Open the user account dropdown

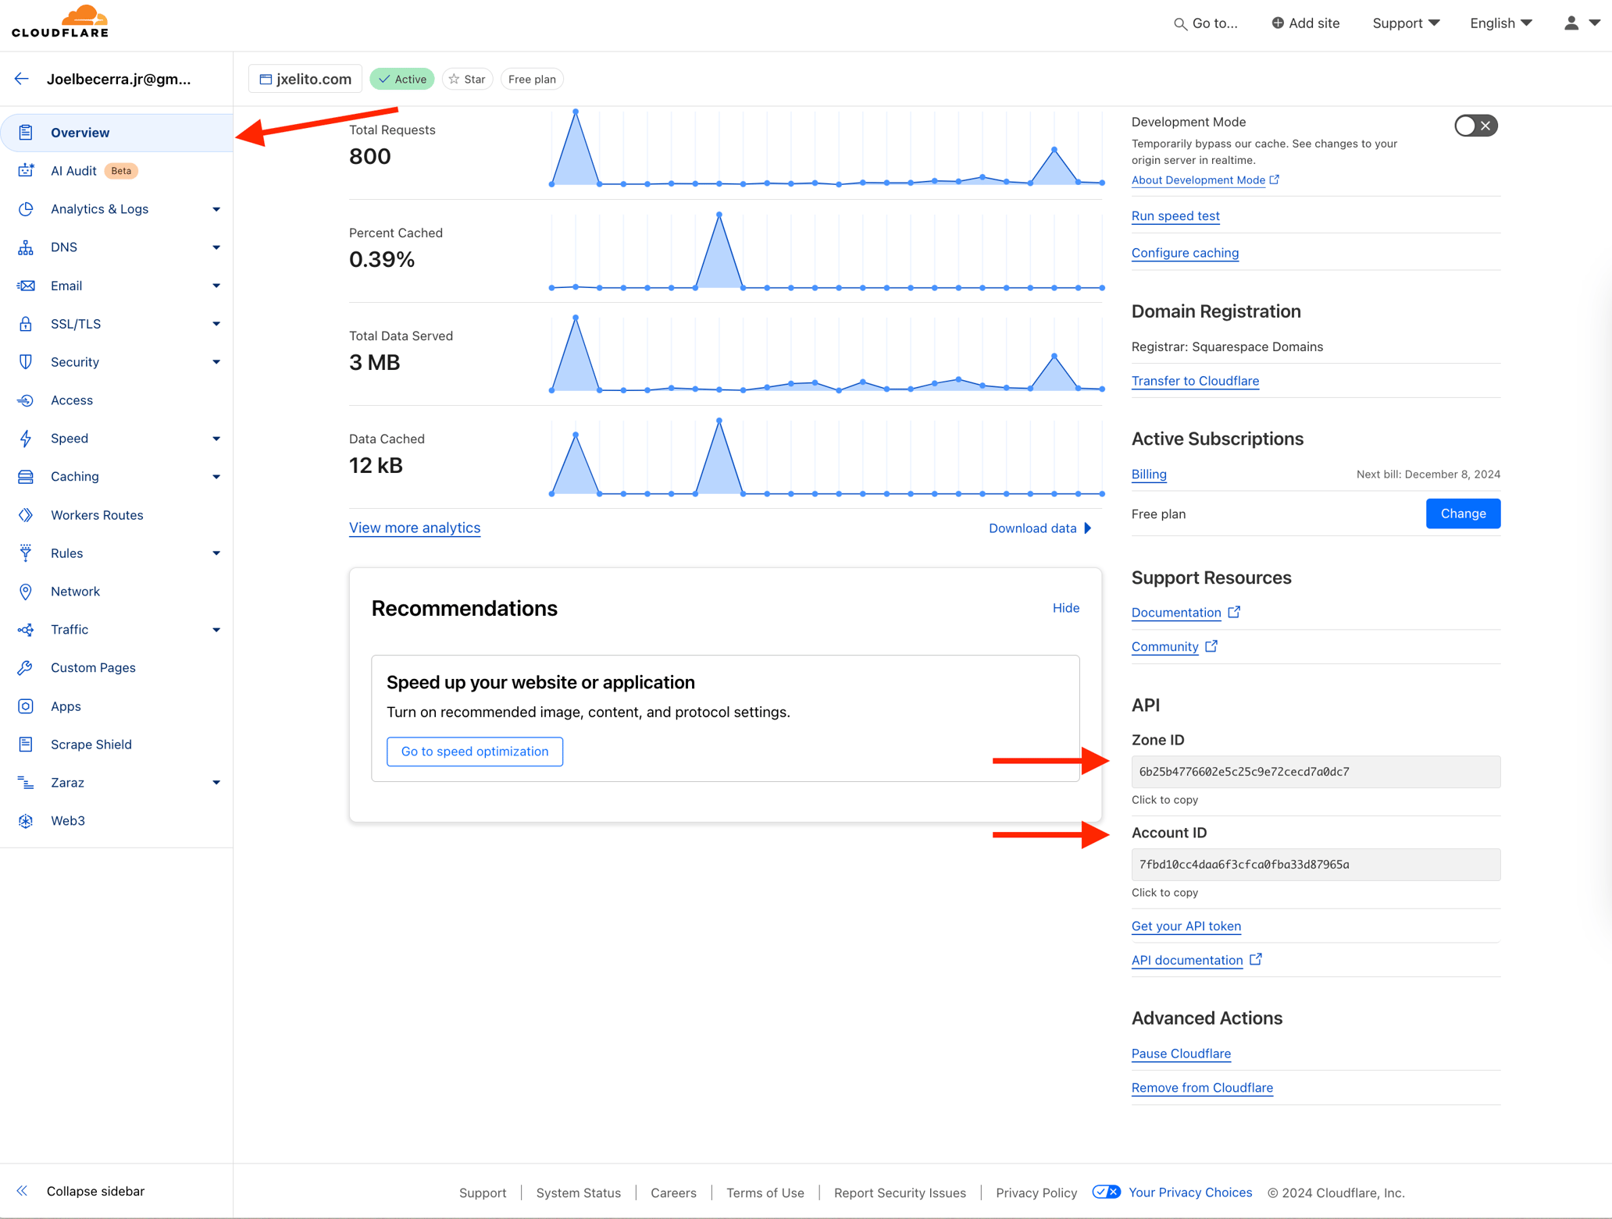[x=1582, y=23]
